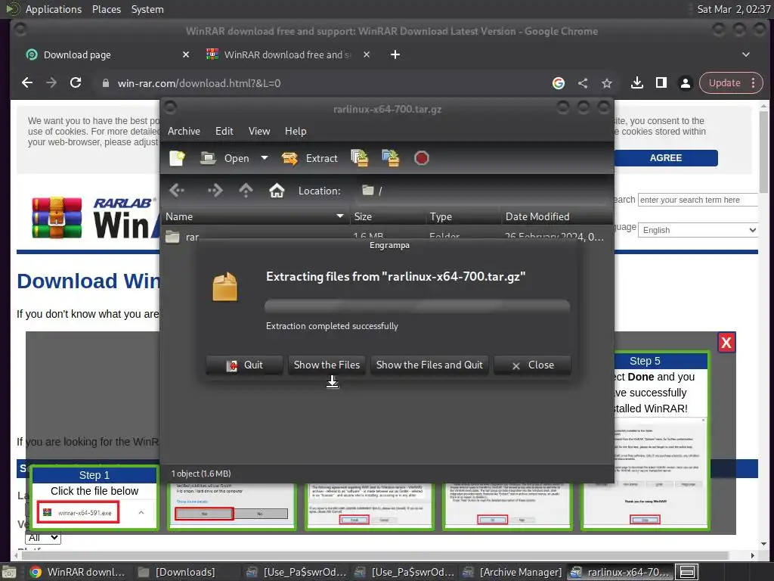The image size is (774, 581).
Task: Open the Archive menu
Action: point(184,131)
